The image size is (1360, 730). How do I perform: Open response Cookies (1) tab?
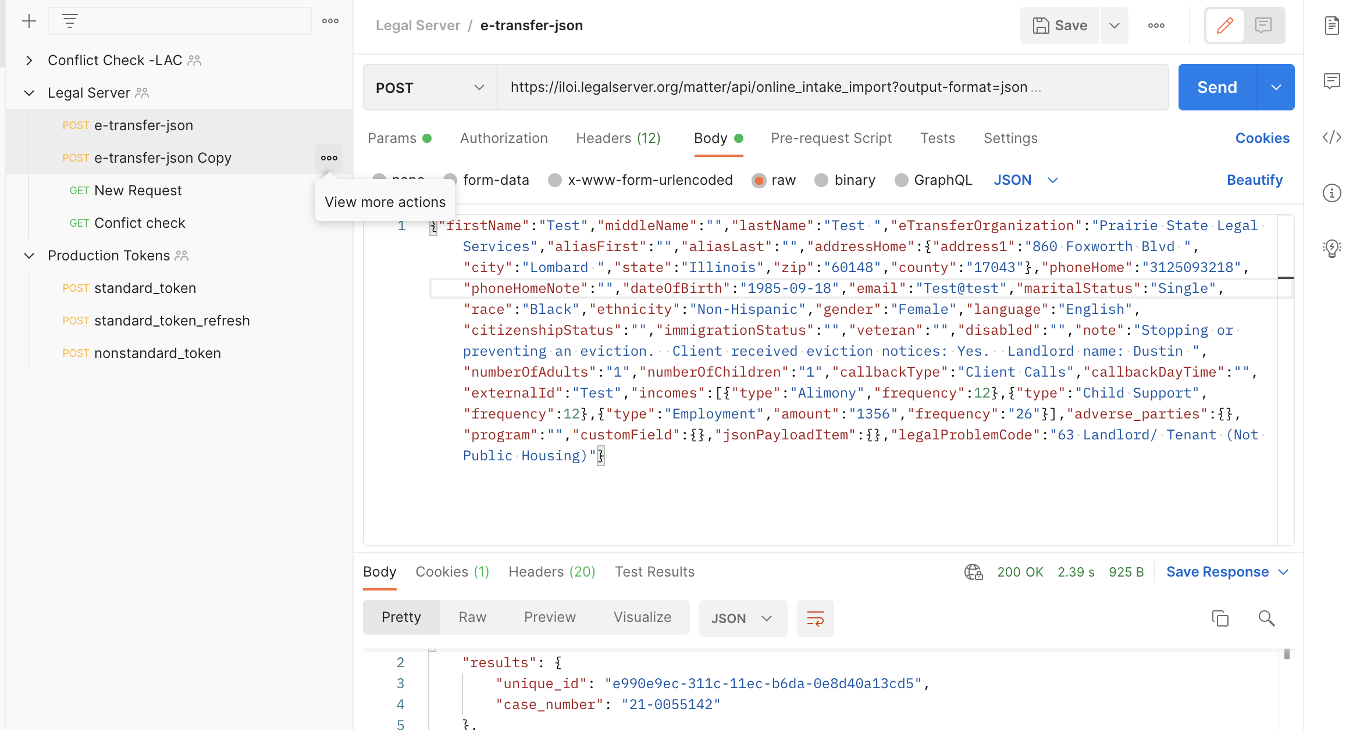pos(452,572)
